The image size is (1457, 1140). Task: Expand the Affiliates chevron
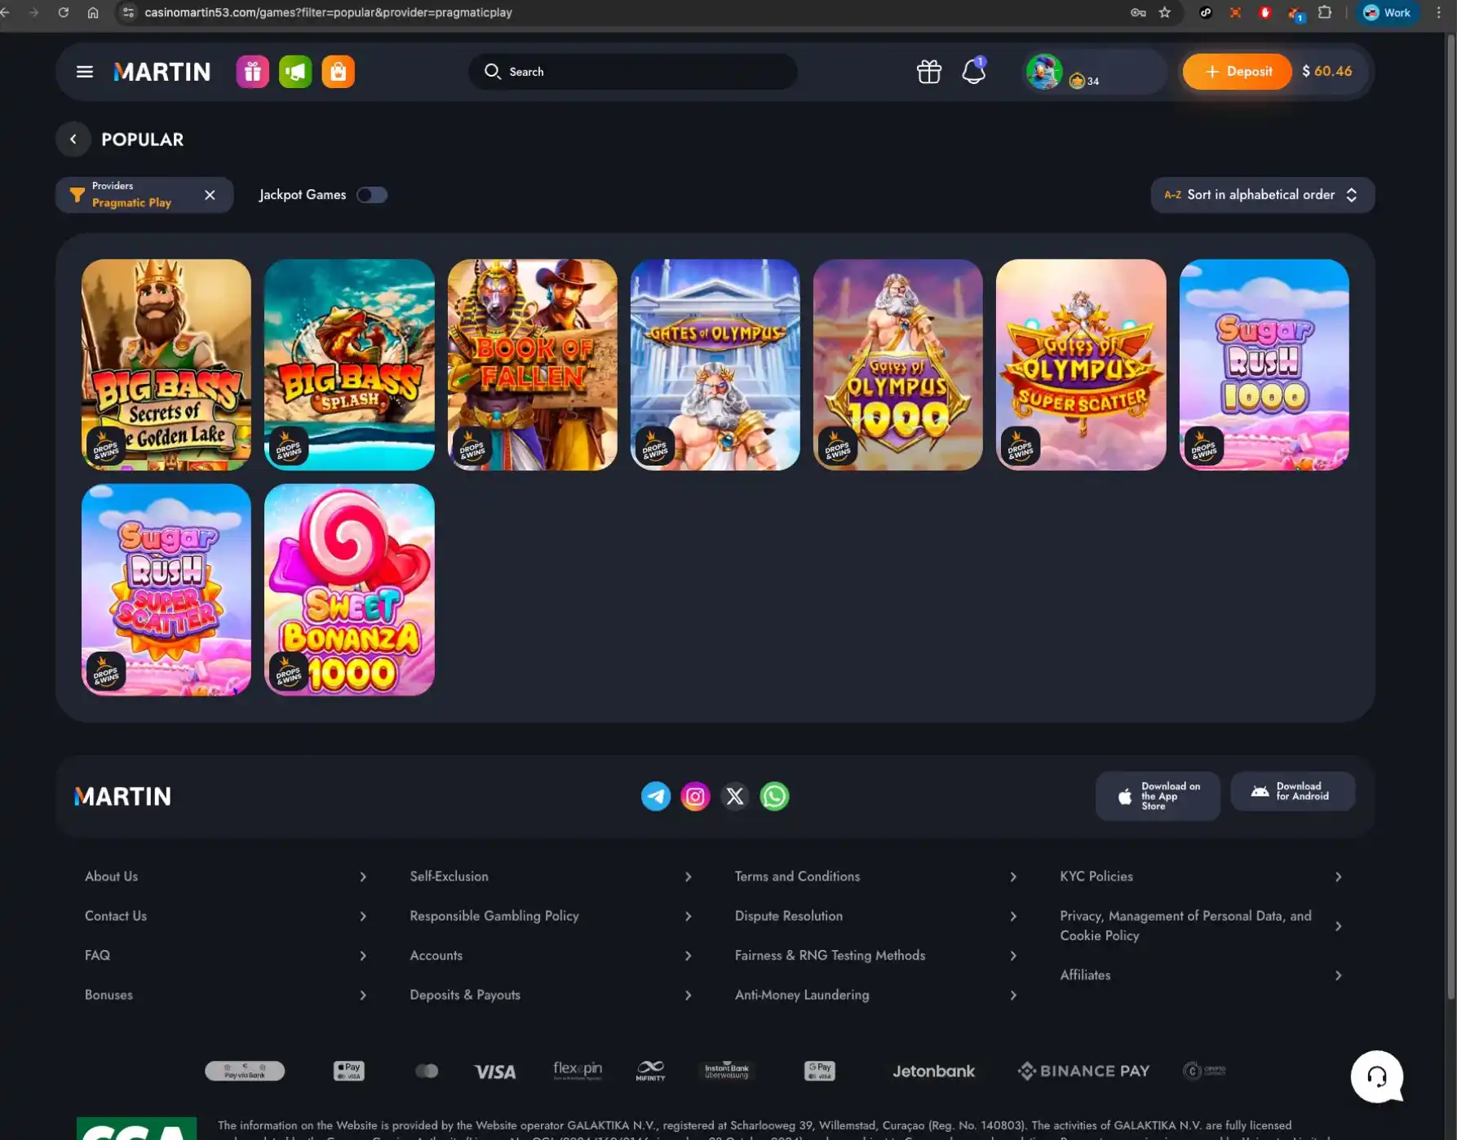pos(1338,975)
